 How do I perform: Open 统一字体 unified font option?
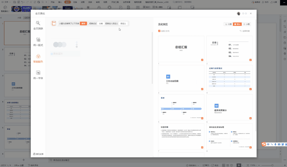(38, 75)
